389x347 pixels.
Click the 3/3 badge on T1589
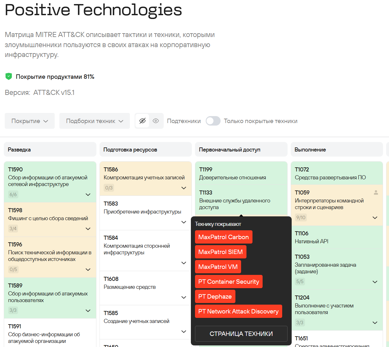tap(13, 311)
